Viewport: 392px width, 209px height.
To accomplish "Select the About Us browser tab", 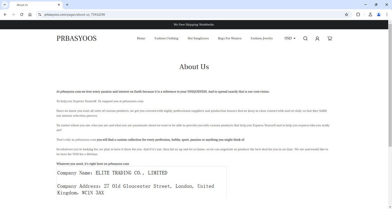I will (x=36, y=5).
